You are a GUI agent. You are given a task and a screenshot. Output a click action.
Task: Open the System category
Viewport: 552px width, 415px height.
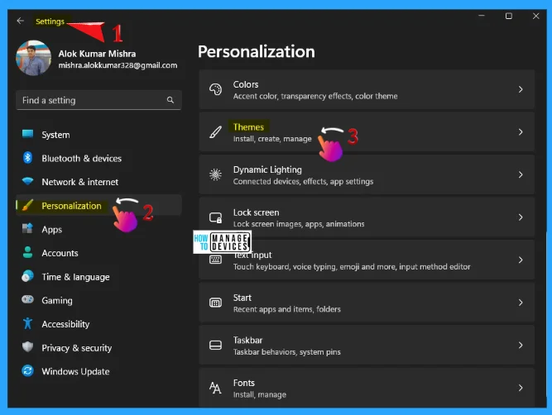[98, 135]
